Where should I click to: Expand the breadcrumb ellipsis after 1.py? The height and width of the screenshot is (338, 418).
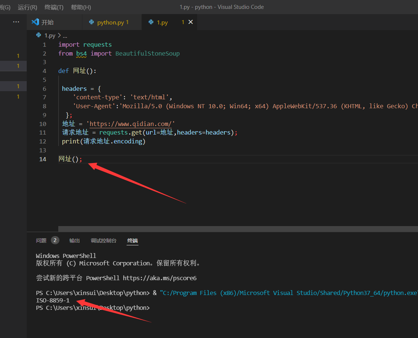65,36
